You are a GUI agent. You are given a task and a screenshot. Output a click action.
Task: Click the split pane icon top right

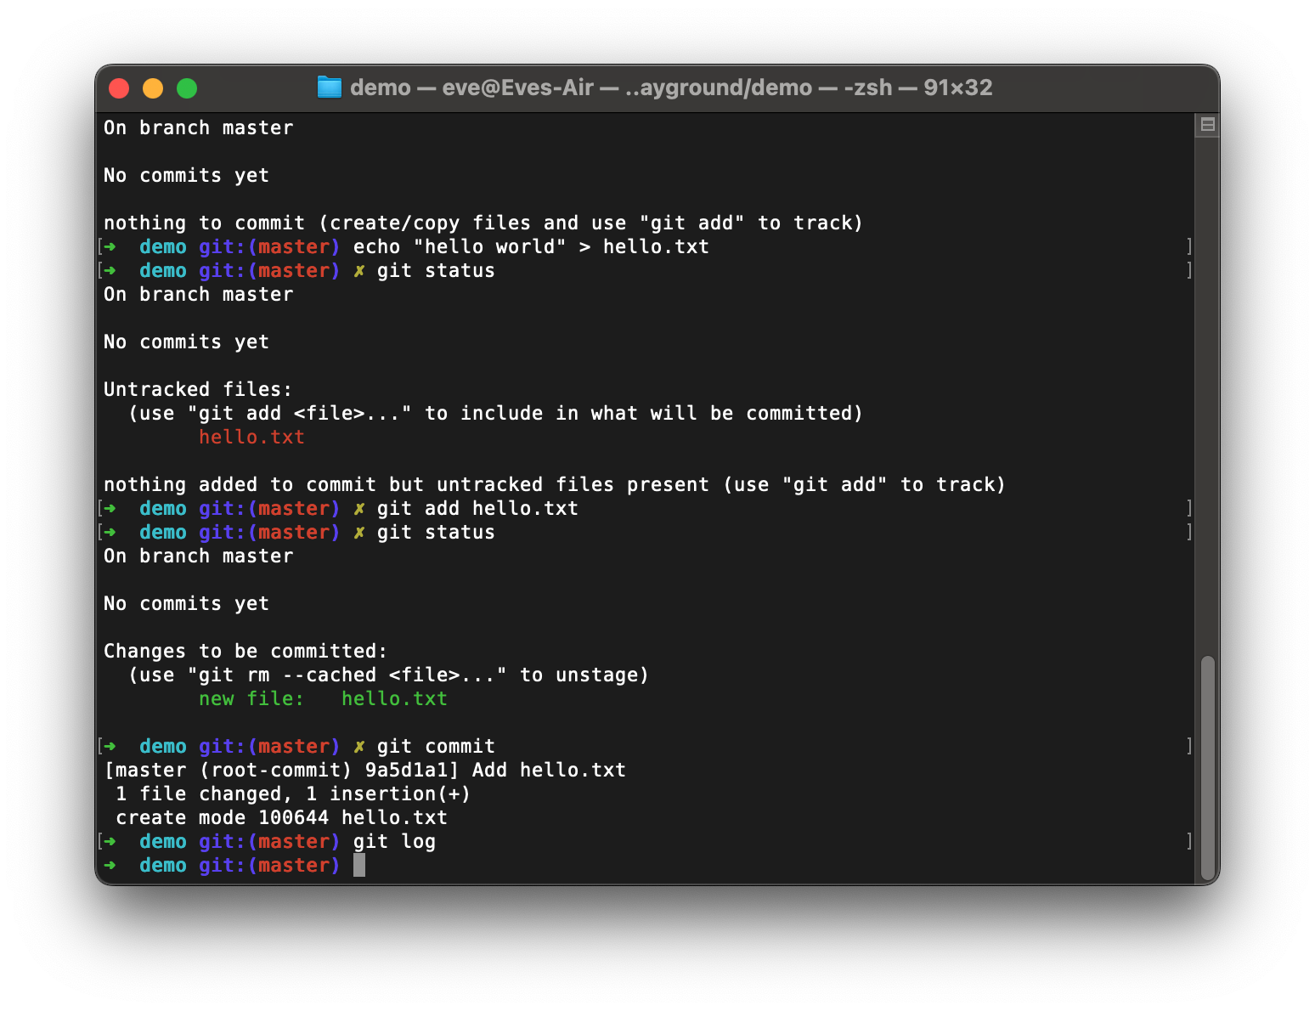click(1207, 124)
